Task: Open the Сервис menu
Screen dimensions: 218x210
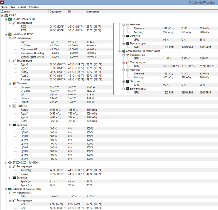Action: (22, 7)
